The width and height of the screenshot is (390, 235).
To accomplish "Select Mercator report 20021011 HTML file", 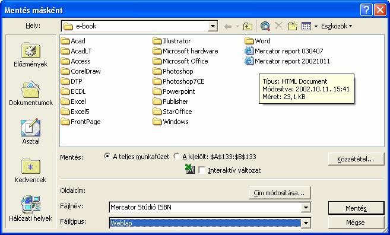I will coord(287,61).
